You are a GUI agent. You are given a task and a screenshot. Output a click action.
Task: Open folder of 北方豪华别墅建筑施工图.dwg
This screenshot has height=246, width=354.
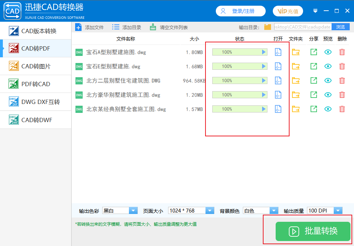(x=296, y=95)
